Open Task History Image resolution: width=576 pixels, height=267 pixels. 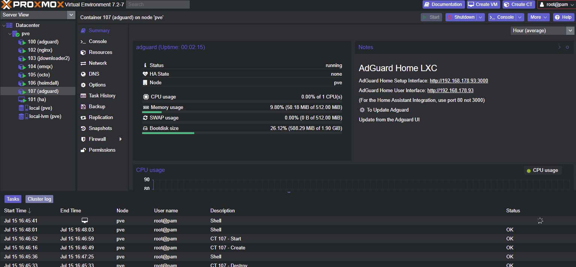[102, 96]
